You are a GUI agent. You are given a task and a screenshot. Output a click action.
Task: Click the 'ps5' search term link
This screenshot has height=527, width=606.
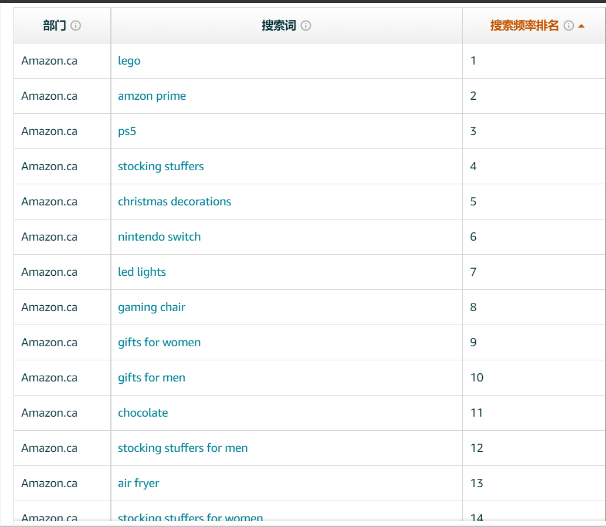pyautogui.click(x=127, y=131)
